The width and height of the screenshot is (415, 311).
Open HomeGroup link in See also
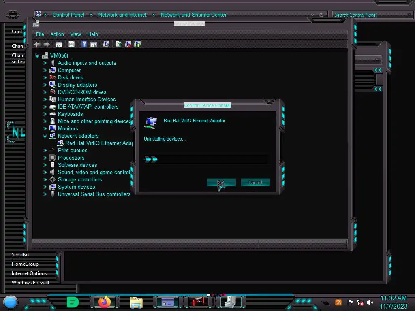pyautogui.click(x=25, y=264)
